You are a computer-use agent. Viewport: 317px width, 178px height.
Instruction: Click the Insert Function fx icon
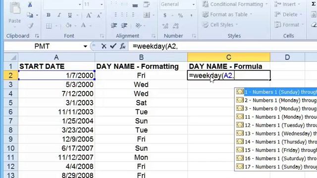point(123,46)
